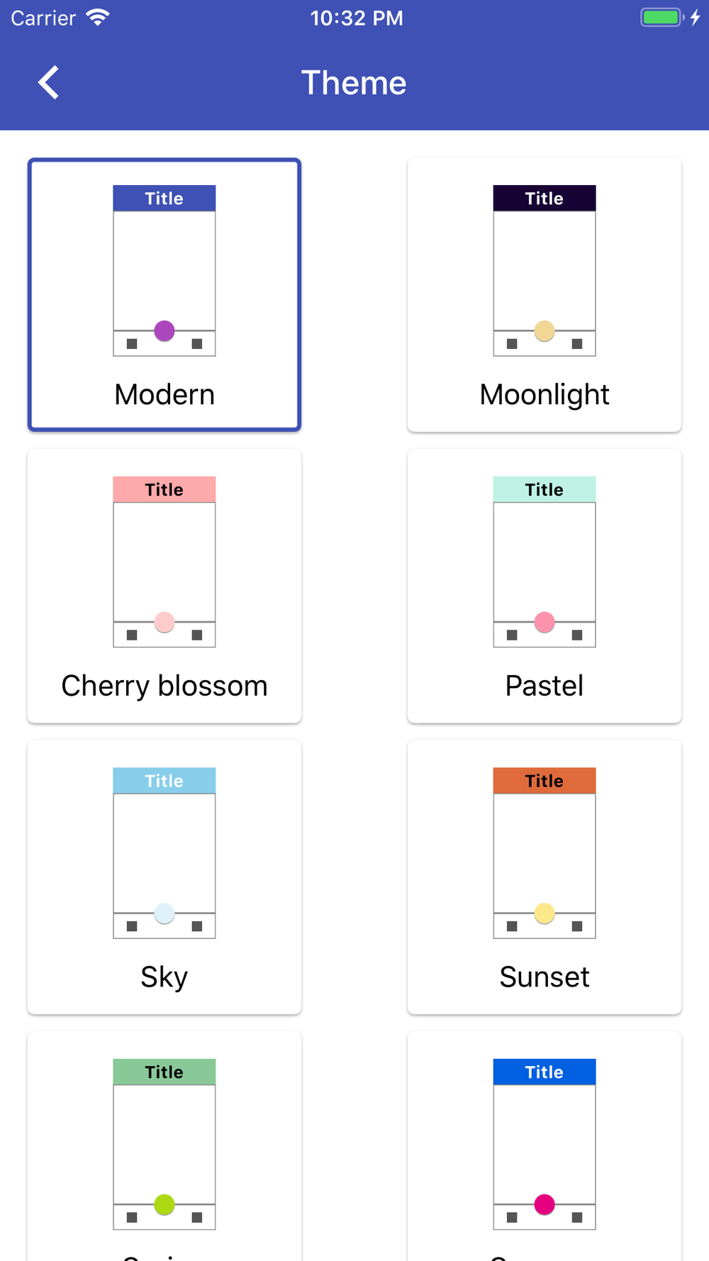Click the tan dot in Moonlight preview
The width and height of the screenshot is (709, 1261).
click(x=545, y=330)
